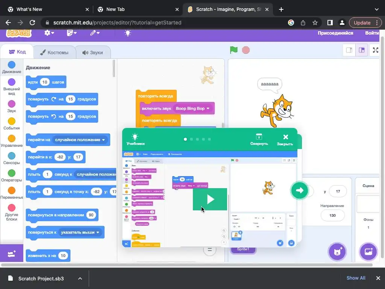Select the Движение block category
The image size is (385, 289).
pyautogui.click(x=12, y=67)
